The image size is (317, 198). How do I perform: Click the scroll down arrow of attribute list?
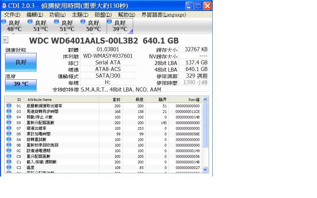(205, 170)
